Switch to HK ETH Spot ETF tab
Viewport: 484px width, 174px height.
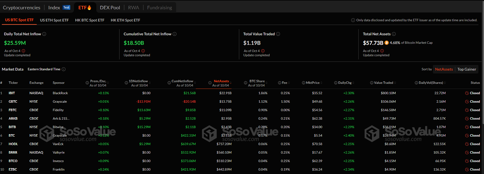[125, 20]
